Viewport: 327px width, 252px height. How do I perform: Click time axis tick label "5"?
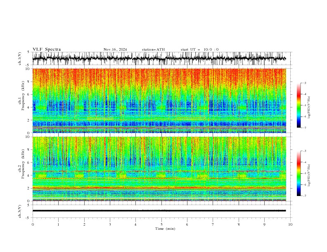click(x=161, y=224)
